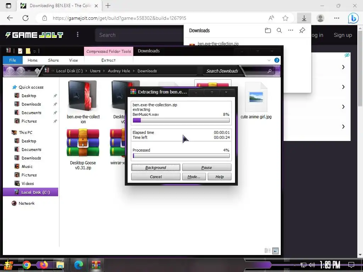Image resolution: width=363 pixels, height=272 pixels.
Task: Open Edge Settings and more menu
Action: (x=337, y=18)
